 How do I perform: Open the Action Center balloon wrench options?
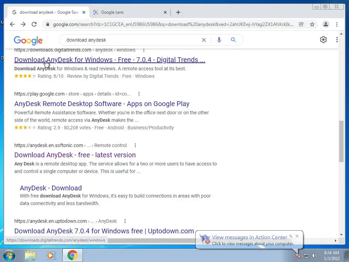click(x=291, y=236)
